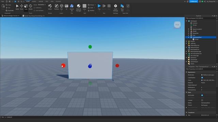Viewport: 218px width, 122px height.
Task: Click Duplicate in the Clipboard group
Action: [10, 11]
